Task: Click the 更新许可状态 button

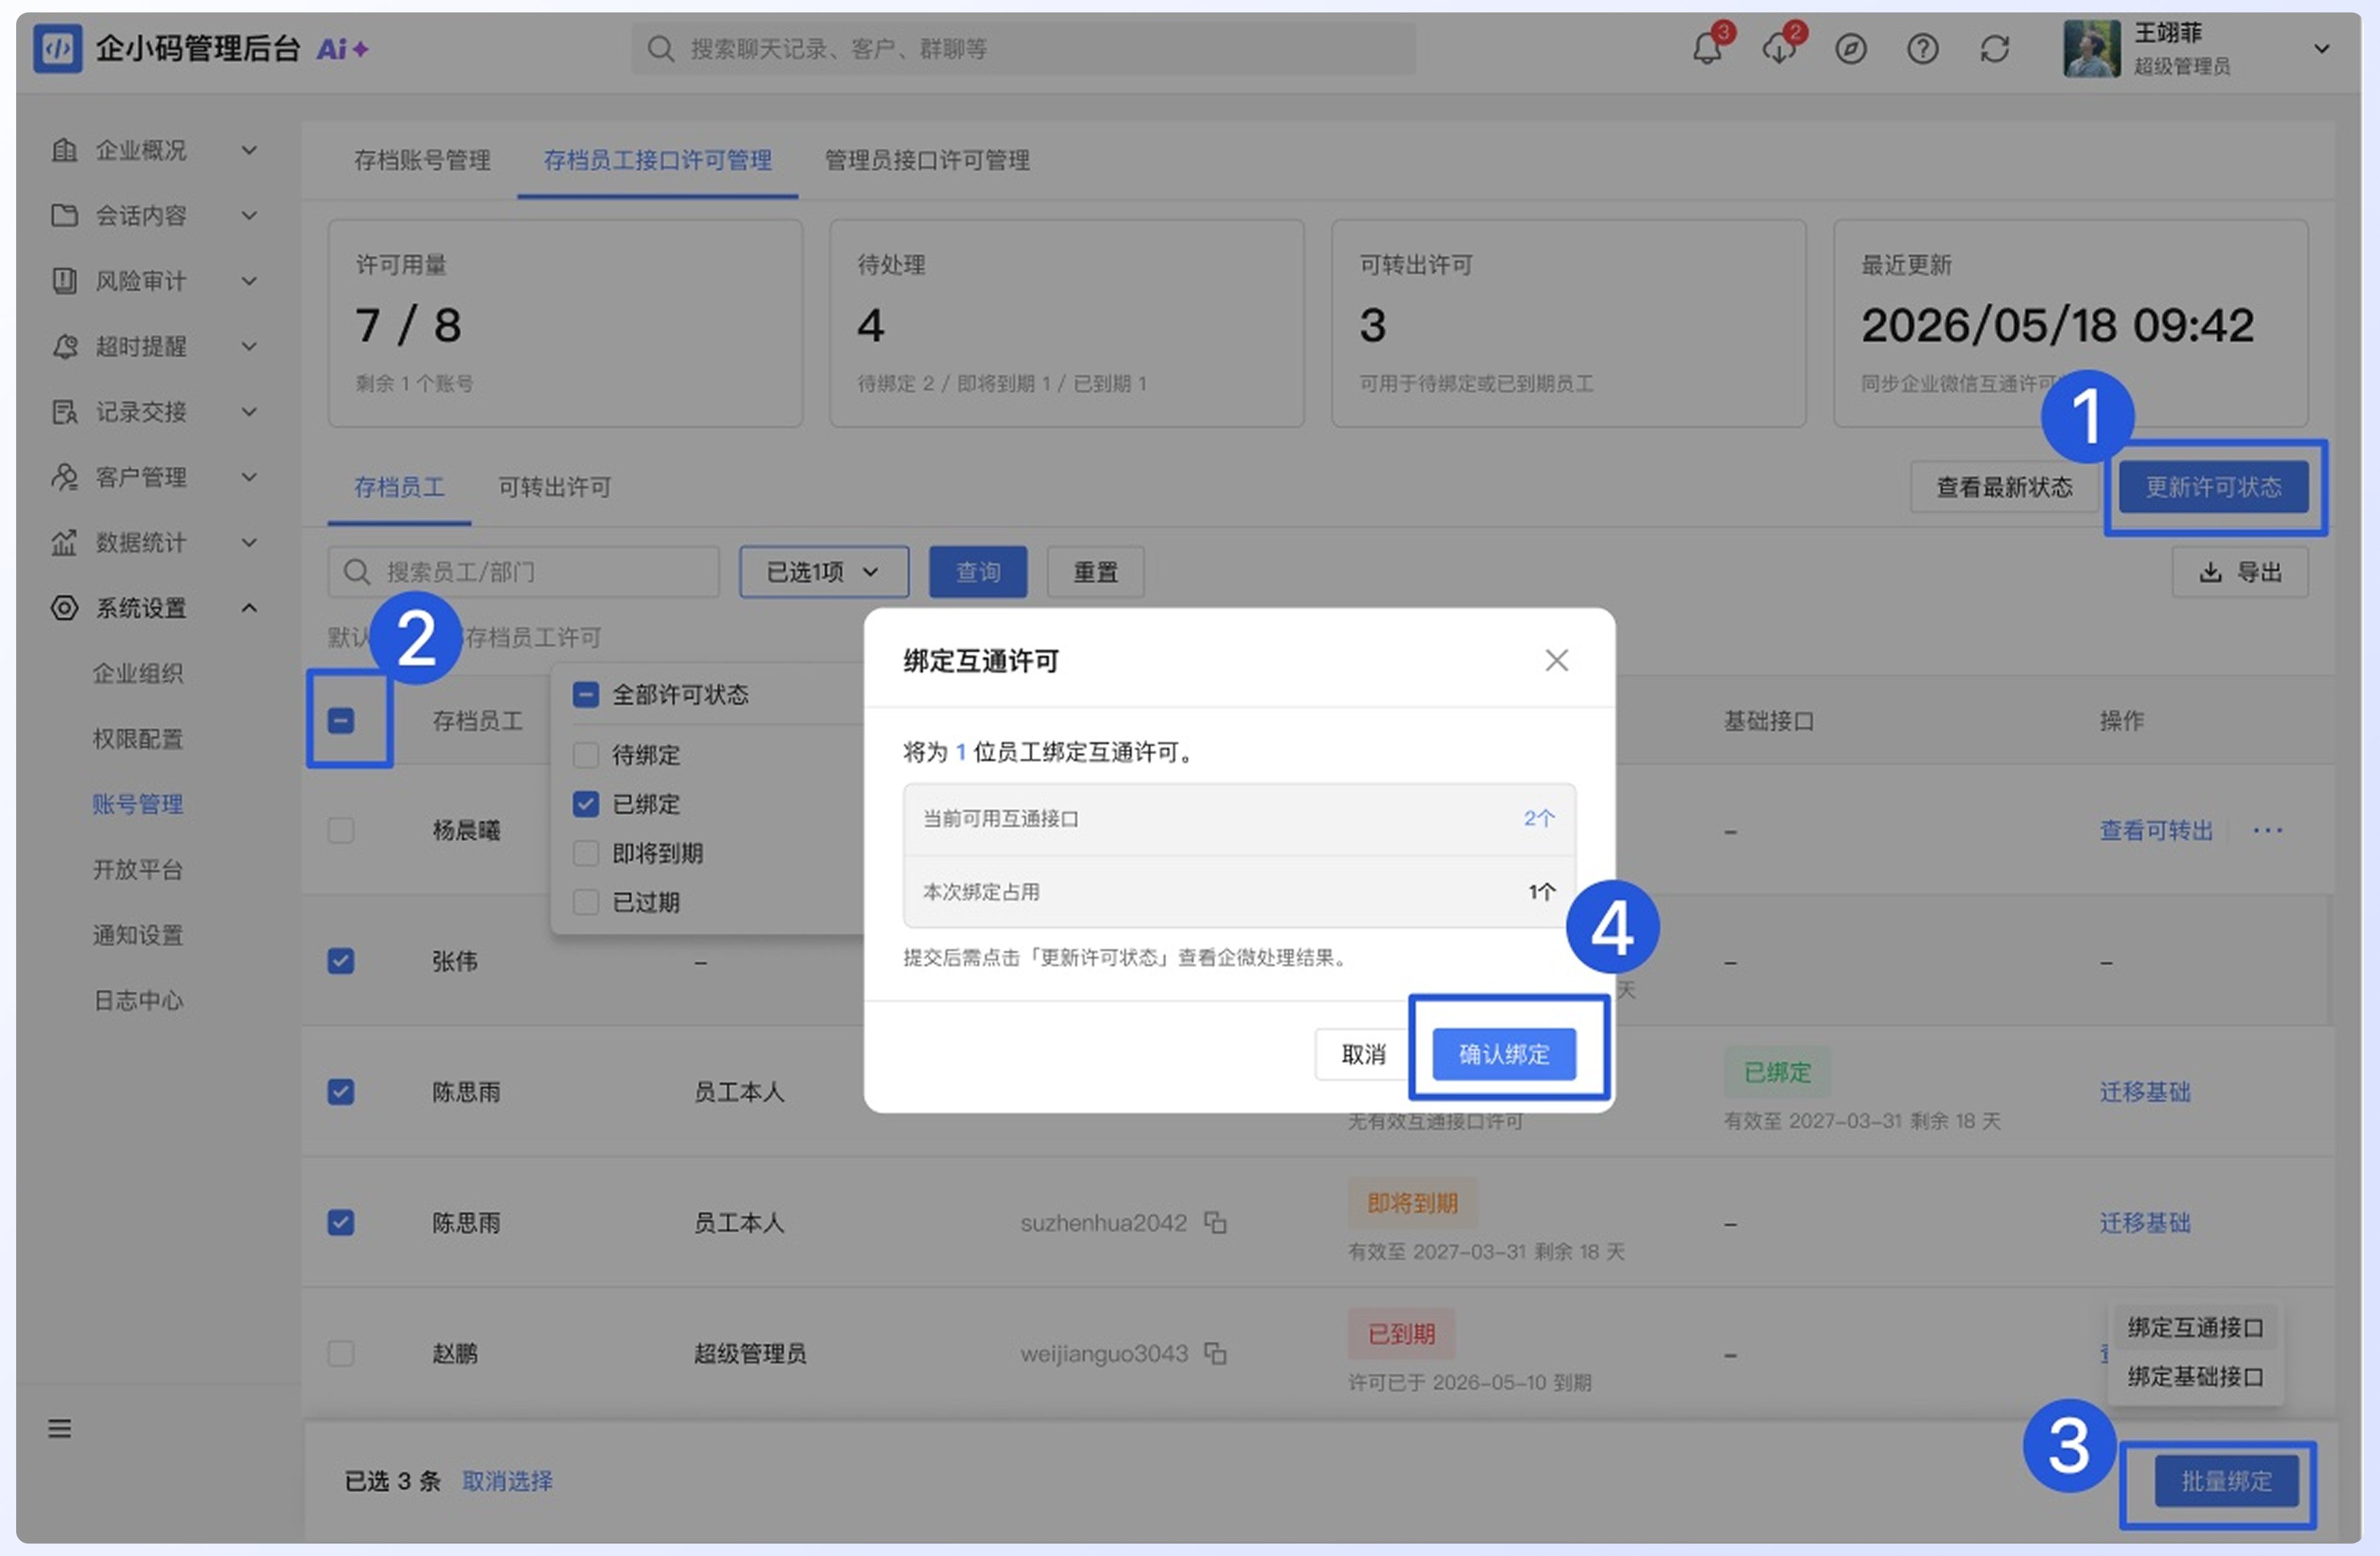Action: (2213, 487)
